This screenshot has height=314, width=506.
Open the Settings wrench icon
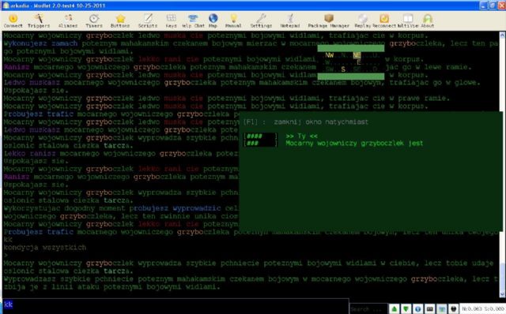click(x=261, y=21)
